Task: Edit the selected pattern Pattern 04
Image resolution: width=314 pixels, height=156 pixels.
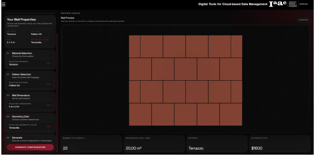Action: point(49,84)
